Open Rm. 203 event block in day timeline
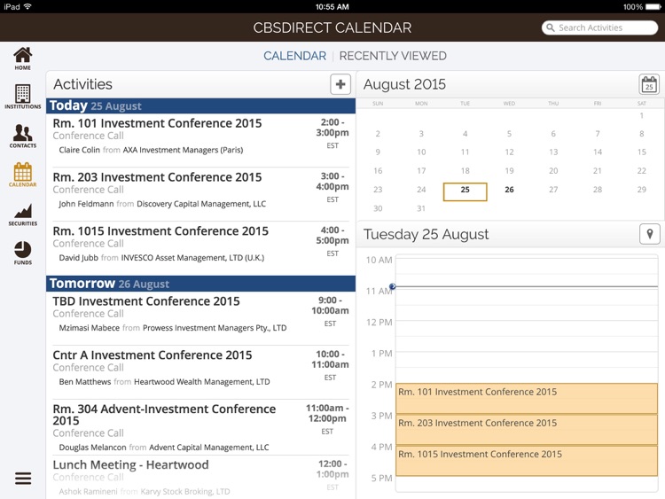 click(527, 430)
